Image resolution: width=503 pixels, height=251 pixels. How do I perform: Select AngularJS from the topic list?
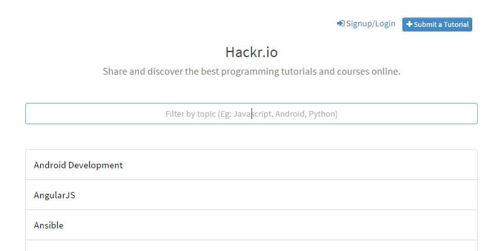pos(55,195)
